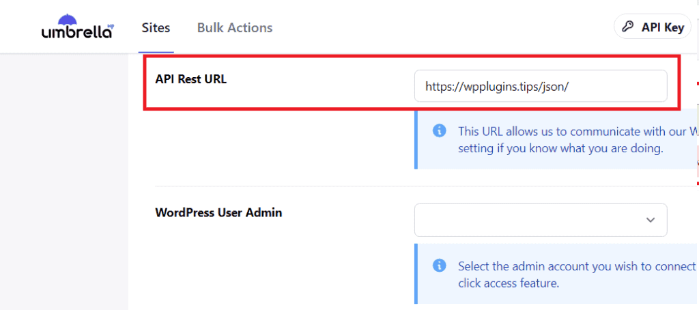Switch to the Sites tab
This screenshot has height=310, width=699.
156,28
